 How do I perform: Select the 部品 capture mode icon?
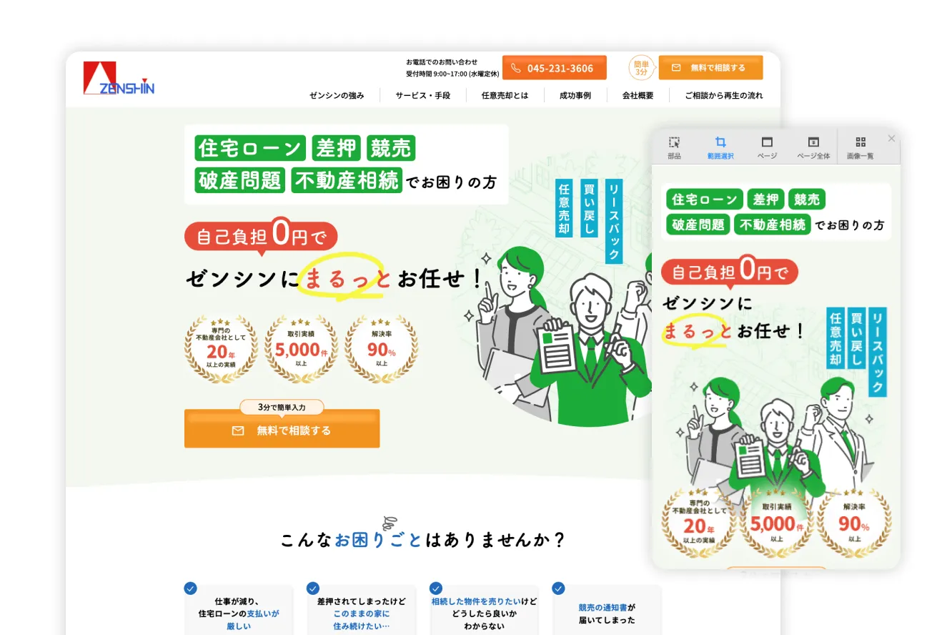674,147
